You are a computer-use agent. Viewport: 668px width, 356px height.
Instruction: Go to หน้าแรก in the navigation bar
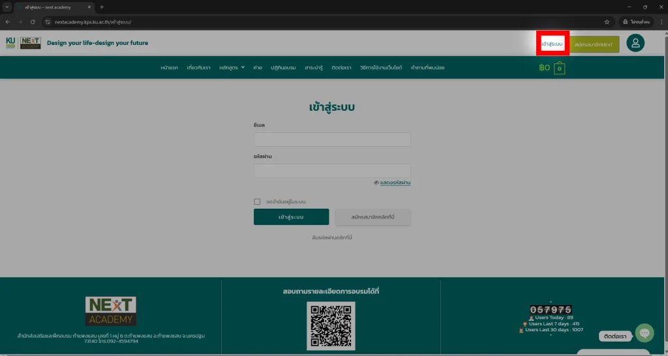(x=169, y=67)
